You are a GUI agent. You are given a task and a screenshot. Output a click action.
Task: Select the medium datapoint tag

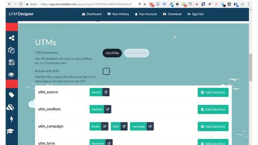97,109
